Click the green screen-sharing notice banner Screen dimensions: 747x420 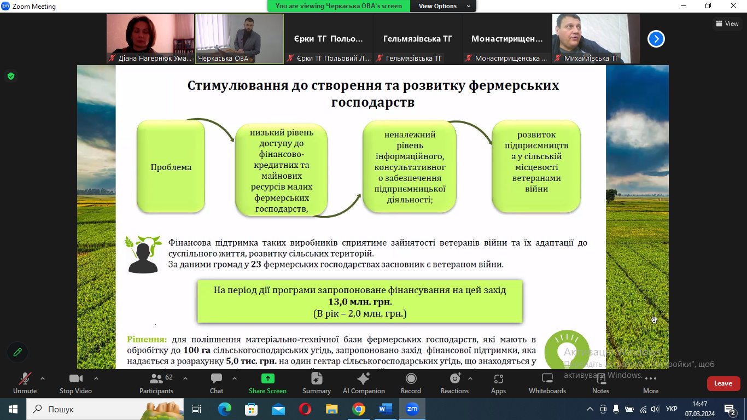tap(339, 6)
